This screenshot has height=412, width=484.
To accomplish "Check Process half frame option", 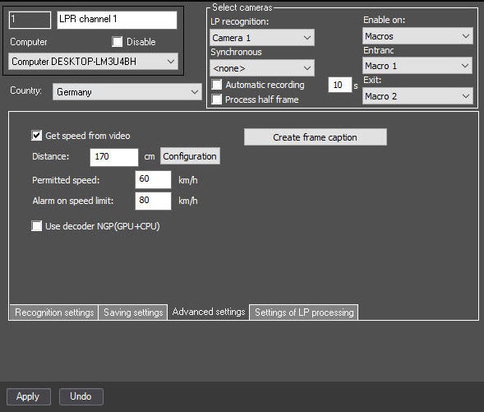I will 216,100.
